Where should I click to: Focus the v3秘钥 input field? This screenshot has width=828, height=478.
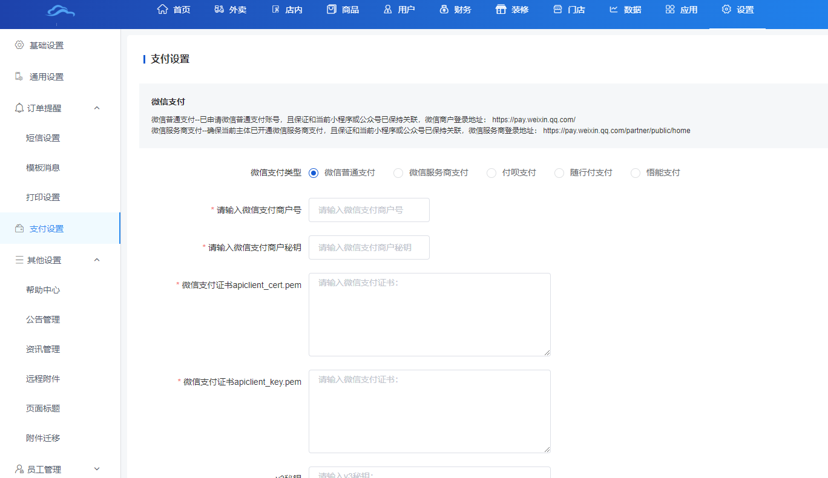click(430, 473)
